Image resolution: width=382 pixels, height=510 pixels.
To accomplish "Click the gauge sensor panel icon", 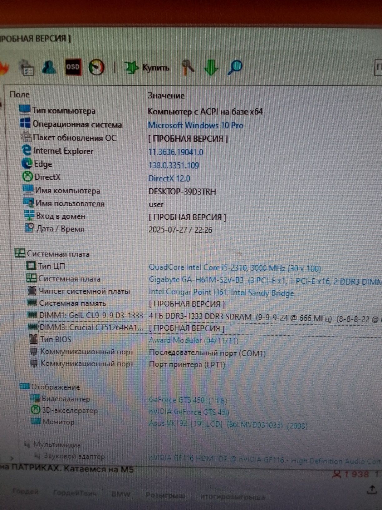I will 96,67.
